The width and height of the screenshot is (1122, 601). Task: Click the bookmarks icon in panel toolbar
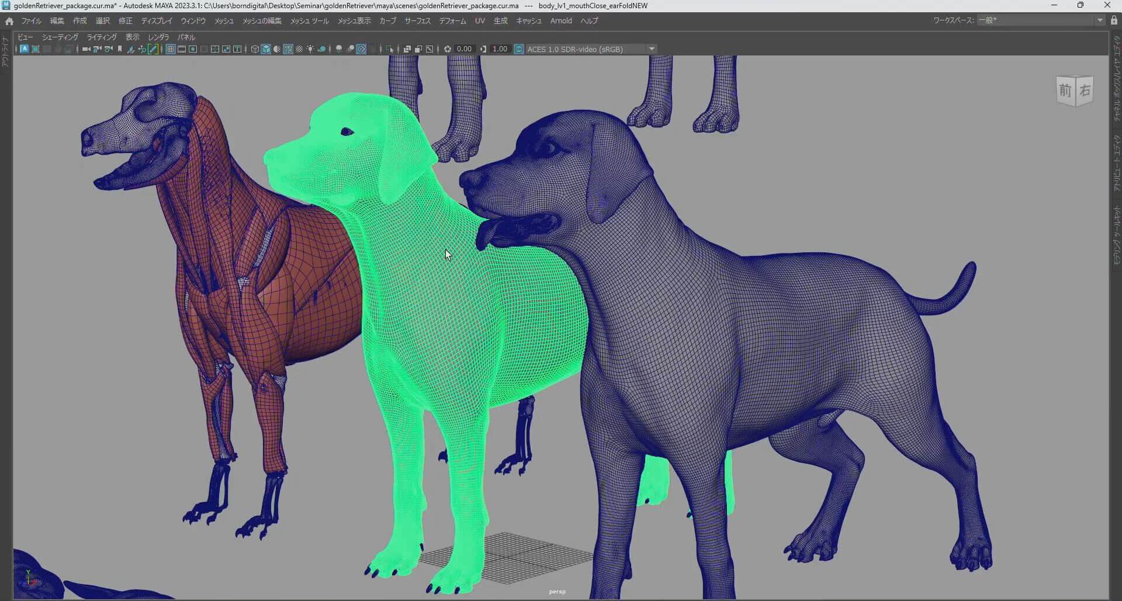point(120,49)
